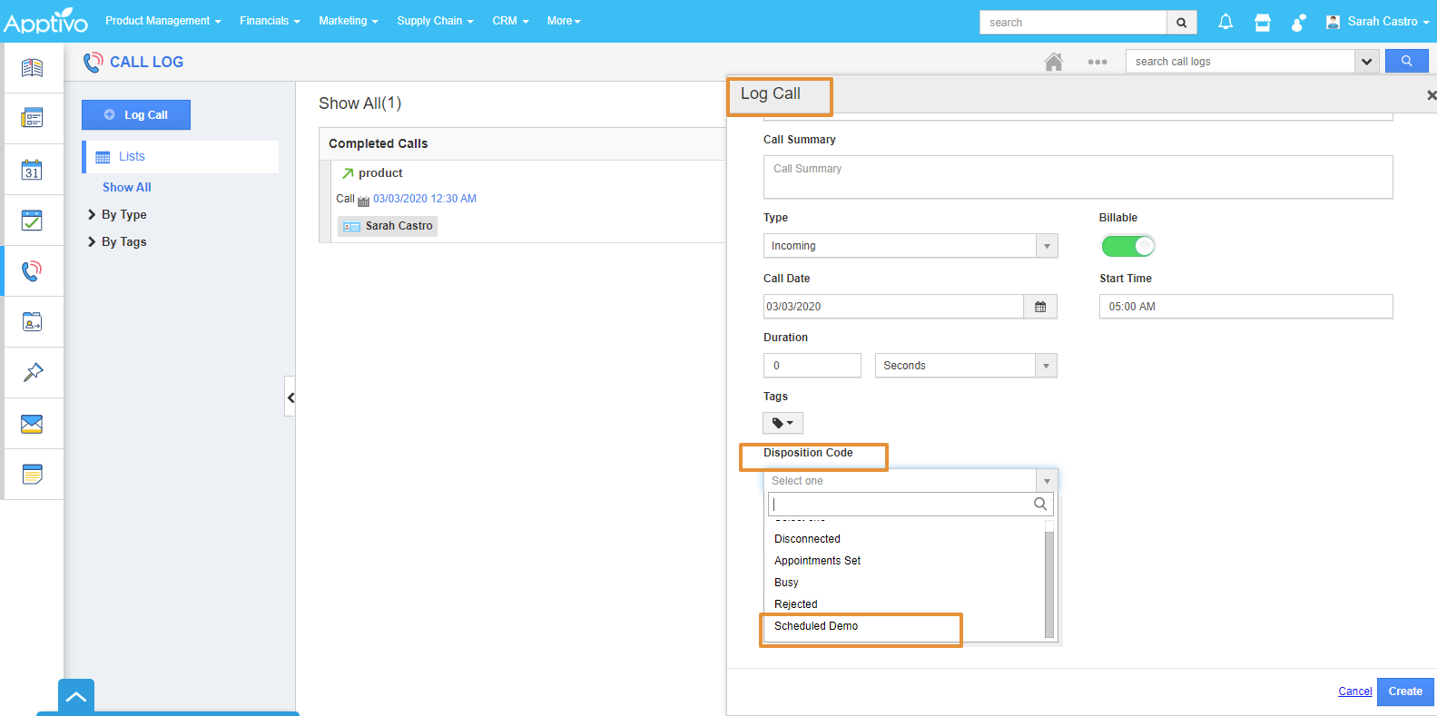Open the notes sidebar icon

(x=32, y=474)
